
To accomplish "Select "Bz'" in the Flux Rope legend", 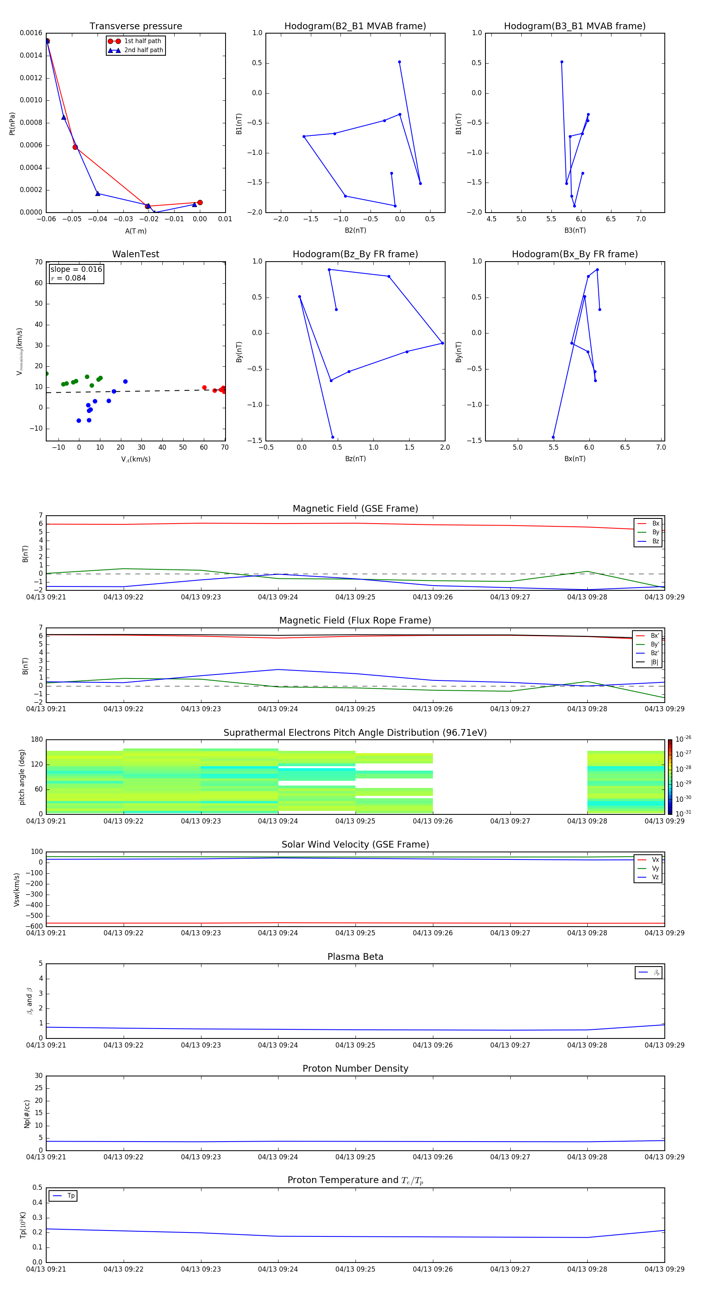I will [647, 653].
